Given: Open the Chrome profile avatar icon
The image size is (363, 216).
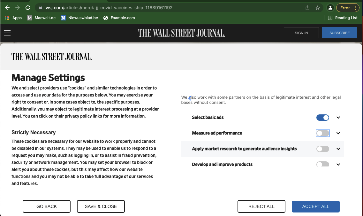Looking at the screenshot, I should pyautogui.click(x=330, y=8).
